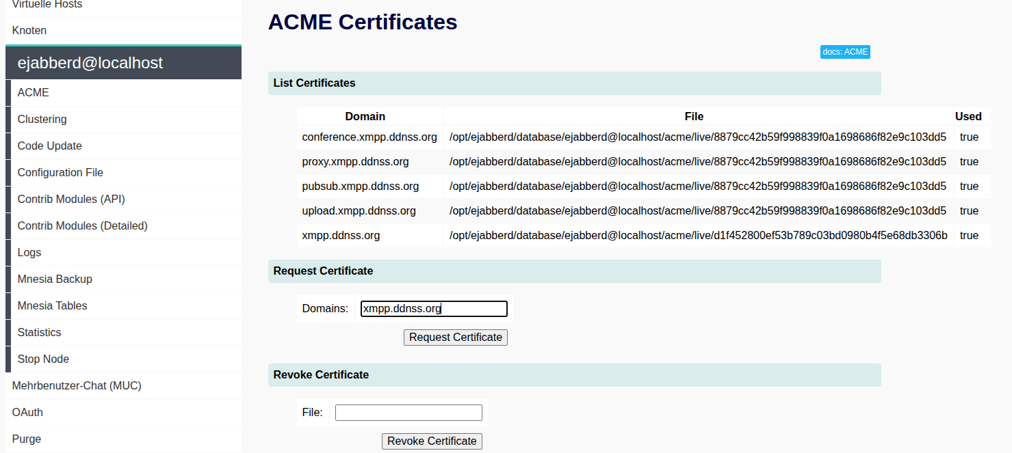Screen dimensions: 1012x453
Task: Click file path of pubsub.xmpp.ddnss.org row
Action: click(x=698, y=187)
